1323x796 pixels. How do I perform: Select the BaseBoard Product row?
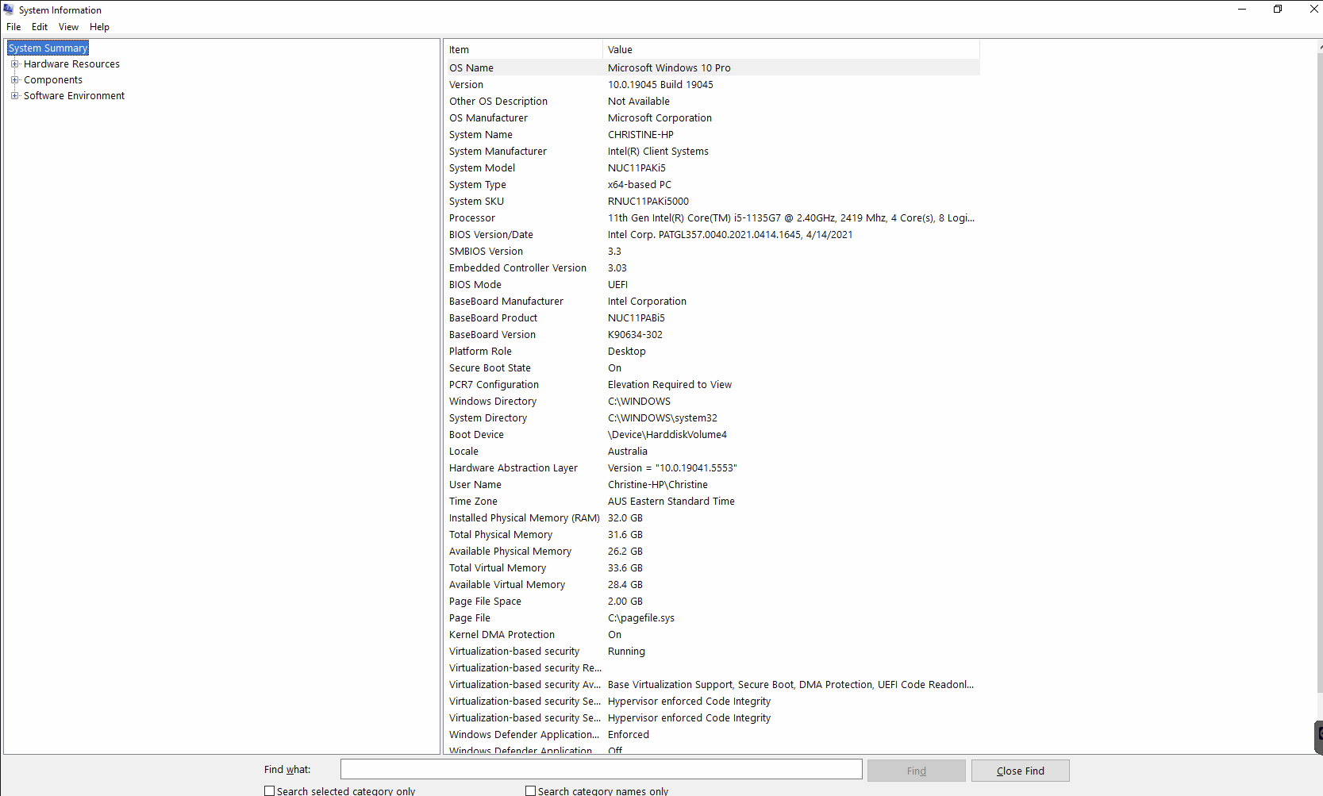[712, 318]
